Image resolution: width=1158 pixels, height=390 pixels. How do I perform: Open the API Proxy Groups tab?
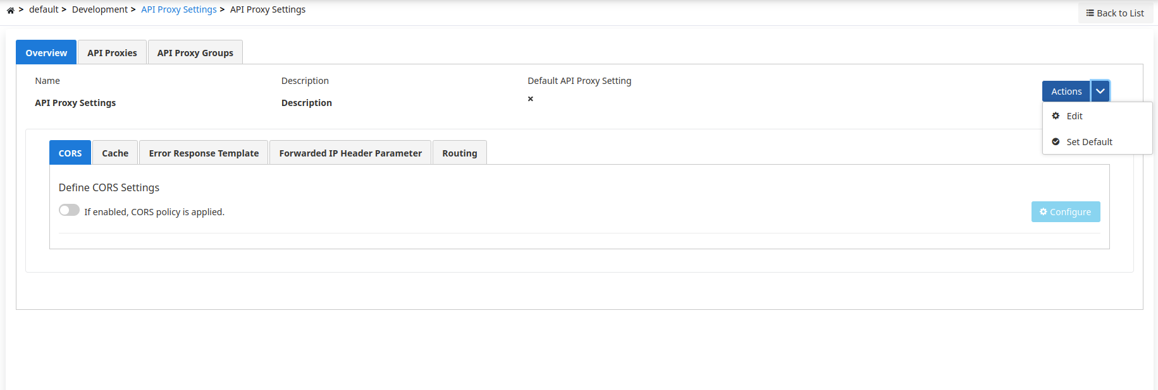tap(195, 53)
